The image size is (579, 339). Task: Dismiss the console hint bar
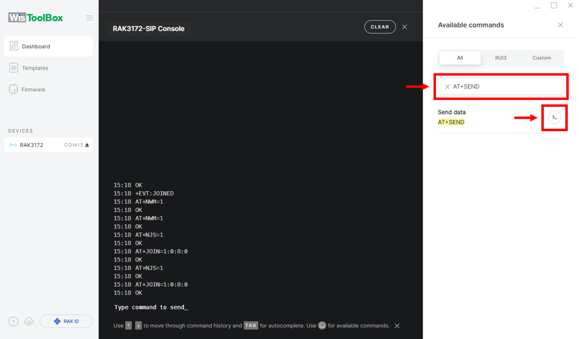click(x=397, y=326)
